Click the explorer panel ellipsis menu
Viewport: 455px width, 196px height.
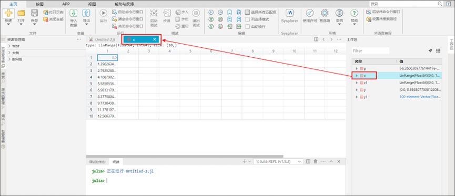point(79,39)
